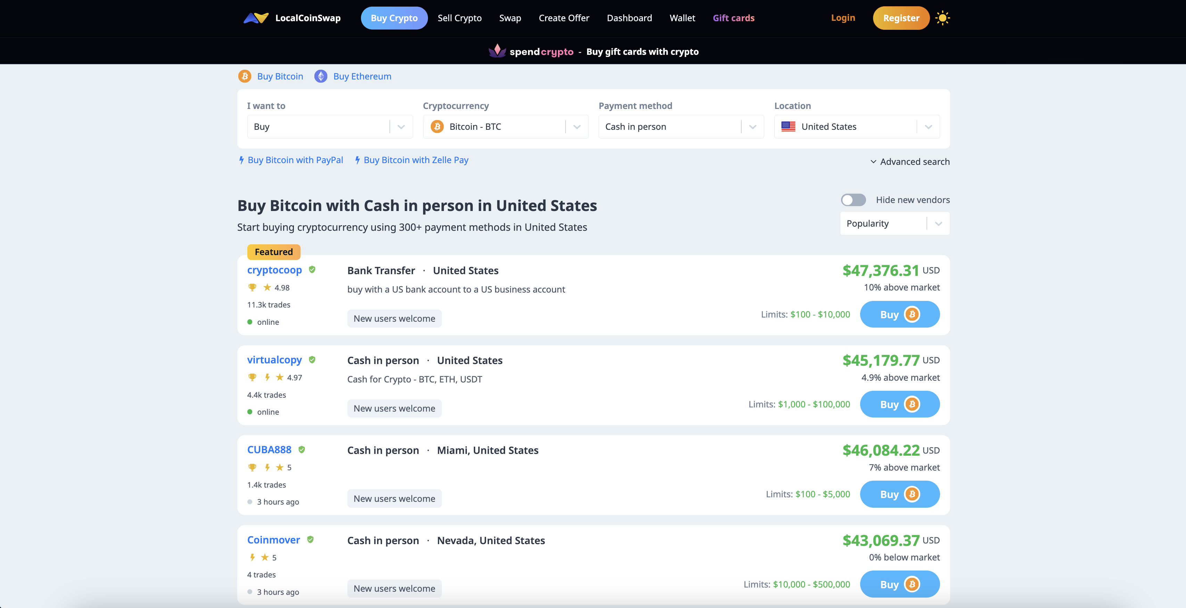Click virtualcopy's gold trophy icon
This screenshot has width=1186, height=608.
pyautogui.click(x=252, y=377)
